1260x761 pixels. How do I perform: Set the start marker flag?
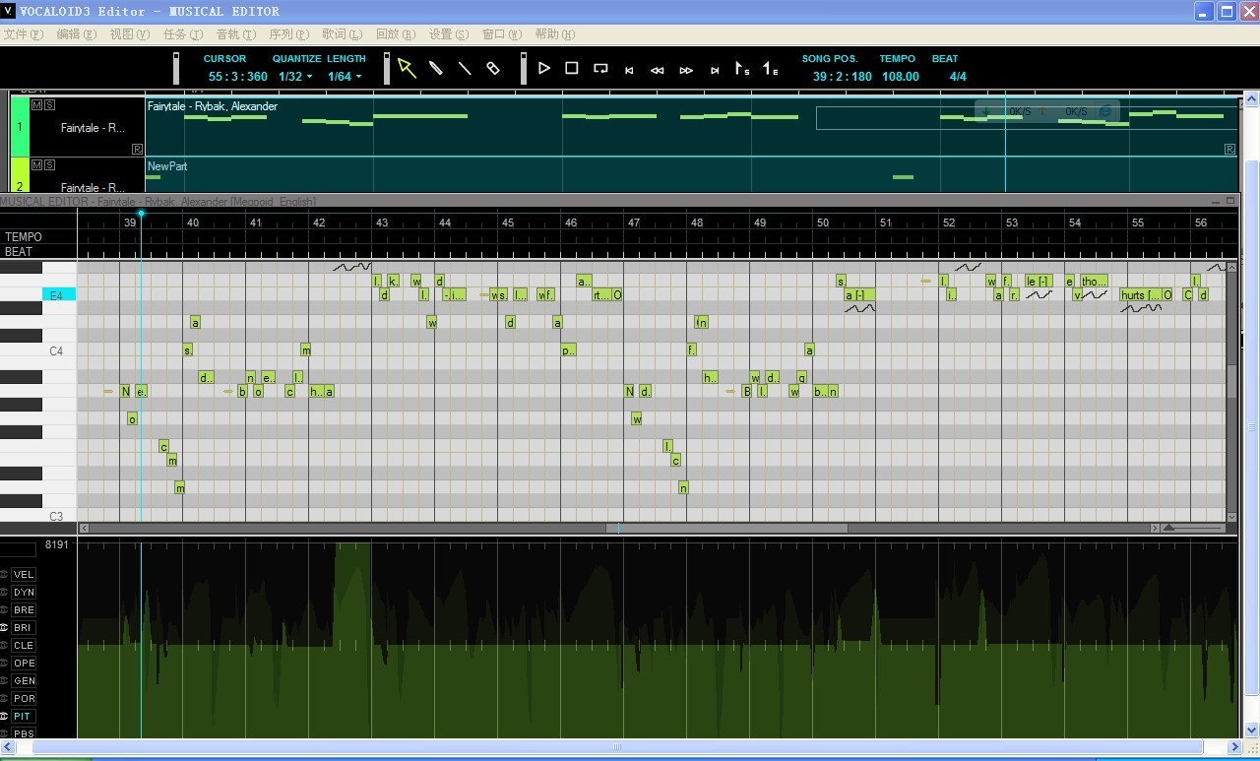click(743, 69)
